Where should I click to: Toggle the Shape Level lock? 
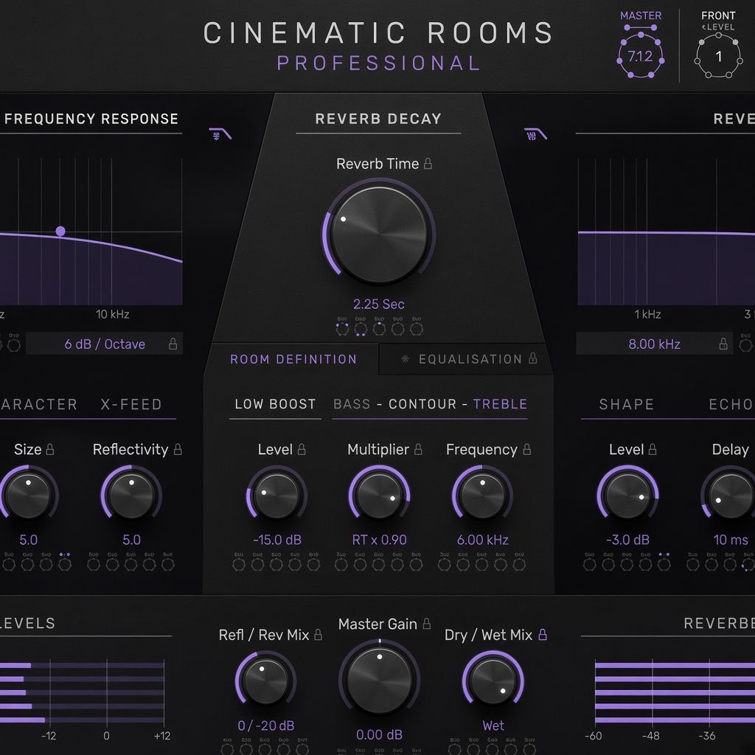[x=653, y=449]
